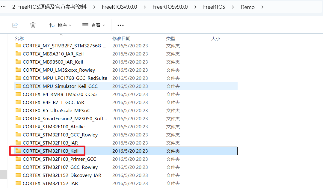Select folder icon of CORTEX_STM32F100_Atollic
323x188 pixels.
[18, 127]
